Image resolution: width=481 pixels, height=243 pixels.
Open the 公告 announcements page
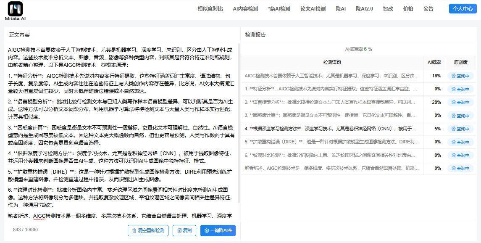coord(428,9)
